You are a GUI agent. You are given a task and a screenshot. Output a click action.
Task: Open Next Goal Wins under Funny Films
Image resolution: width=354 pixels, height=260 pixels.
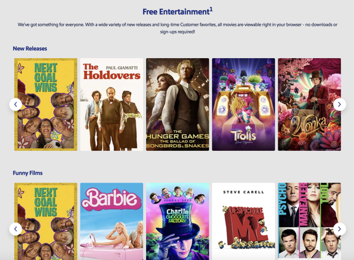46,222
